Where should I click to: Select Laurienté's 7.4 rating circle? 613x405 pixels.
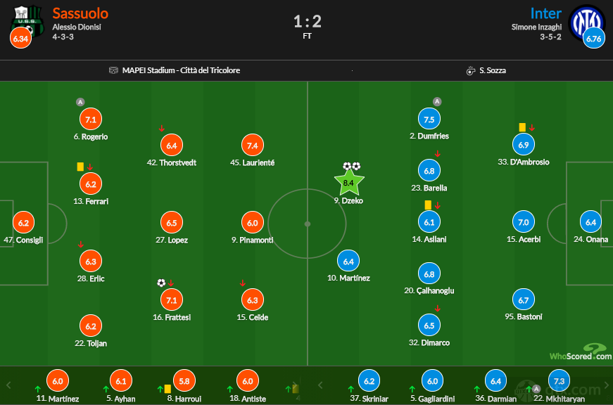[x=253, y=146]
